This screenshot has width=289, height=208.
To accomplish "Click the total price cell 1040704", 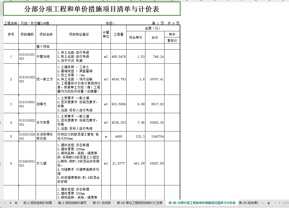I will click(x=155, y=136).
